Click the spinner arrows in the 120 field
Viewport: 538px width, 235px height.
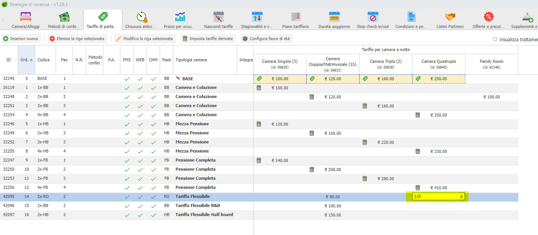461,197
